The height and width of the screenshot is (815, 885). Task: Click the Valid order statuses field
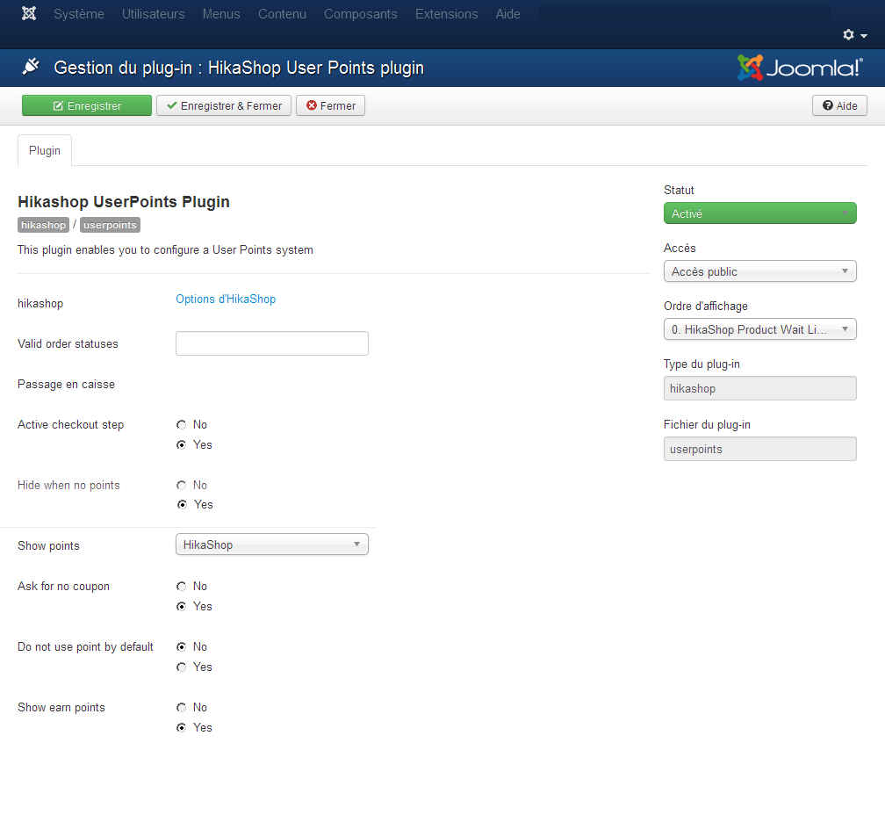272,343
